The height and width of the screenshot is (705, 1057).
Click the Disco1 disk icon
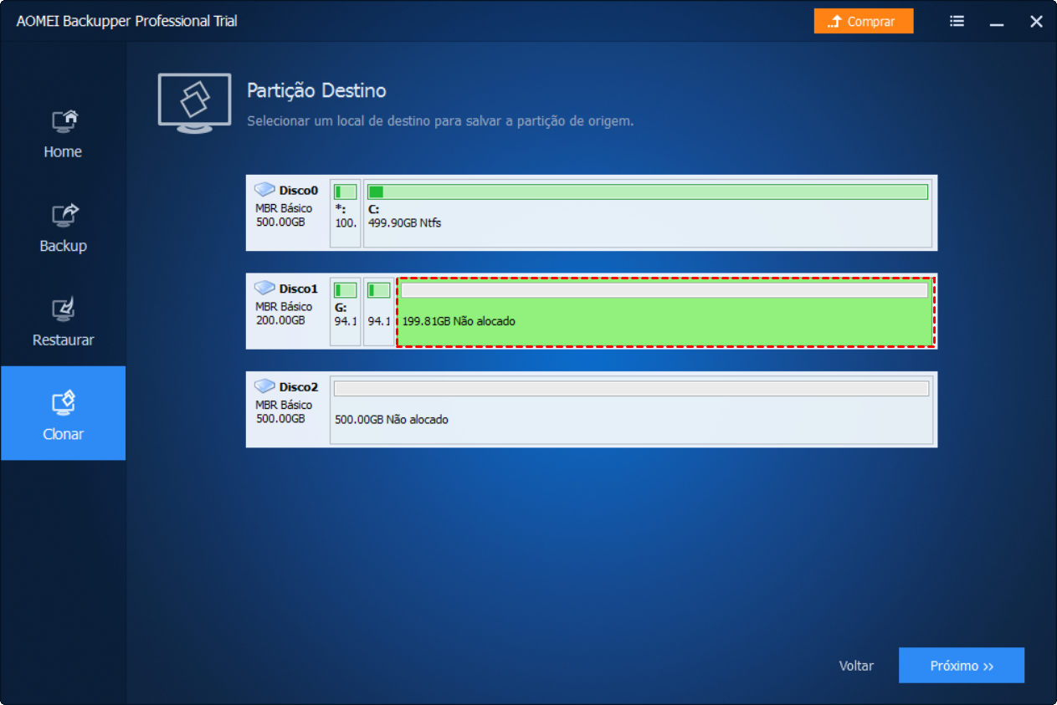click(264, 288)
